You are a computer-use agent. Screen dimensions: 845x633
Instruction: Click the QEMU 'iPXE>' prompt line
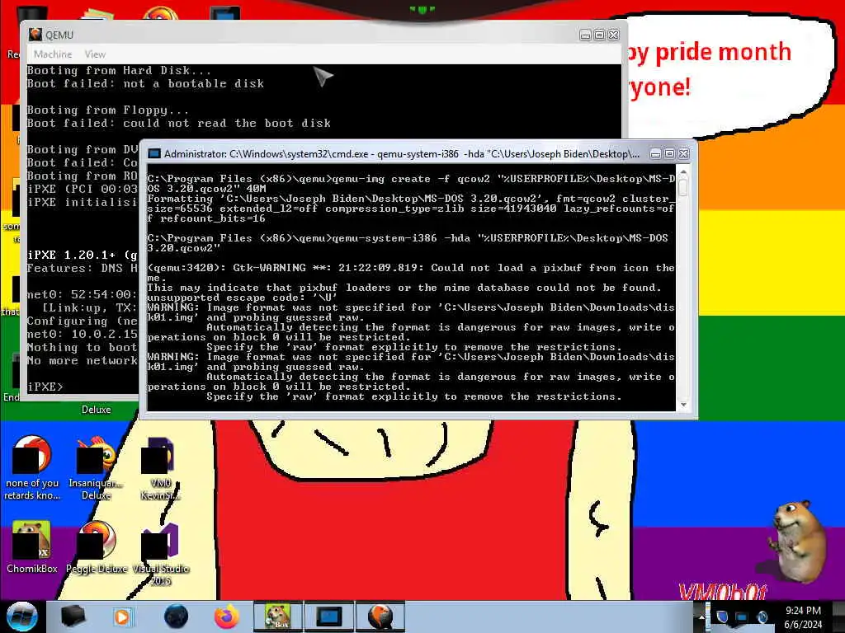45,387
